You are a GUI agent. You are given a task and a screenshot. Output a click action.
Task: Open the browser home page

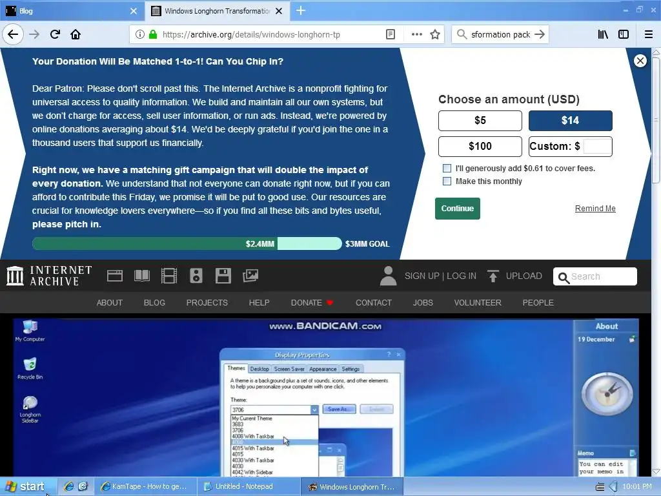click(x=76, y=34)
